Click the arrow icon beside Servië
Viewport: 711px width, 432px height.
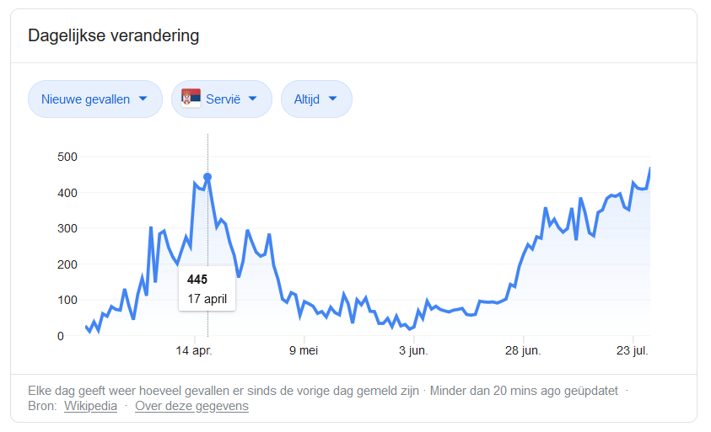[252, 99]
